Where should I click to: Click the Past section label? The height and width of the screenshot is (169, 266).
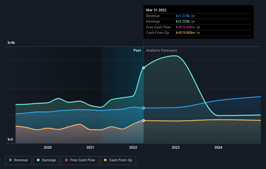click(x=137, y=51)
